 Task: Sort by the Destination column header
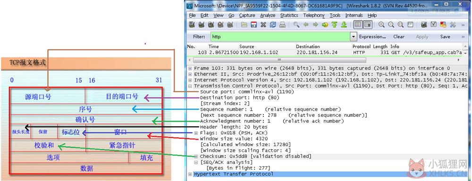click(308, 47)
